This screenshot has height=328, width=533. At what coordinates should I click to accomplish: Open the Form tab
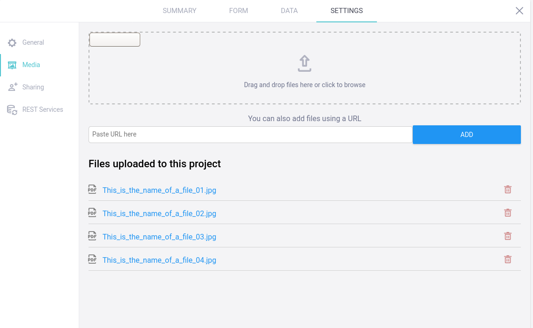(239, 10)
